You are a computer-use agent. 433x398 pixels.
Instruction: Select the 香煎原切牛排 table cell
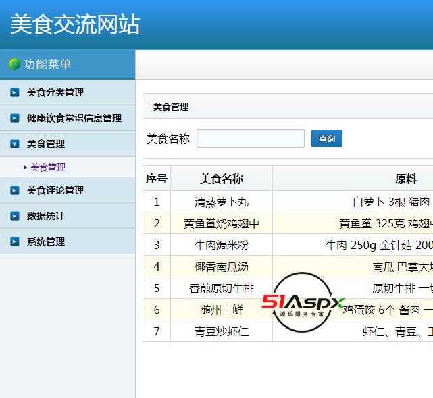pos(222,288)
